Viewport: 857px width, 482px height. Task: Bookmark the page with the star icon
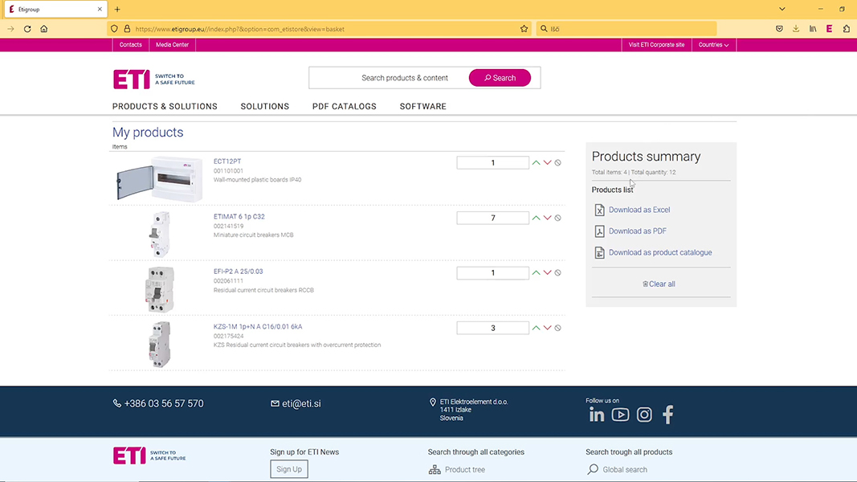click(524, 28)
